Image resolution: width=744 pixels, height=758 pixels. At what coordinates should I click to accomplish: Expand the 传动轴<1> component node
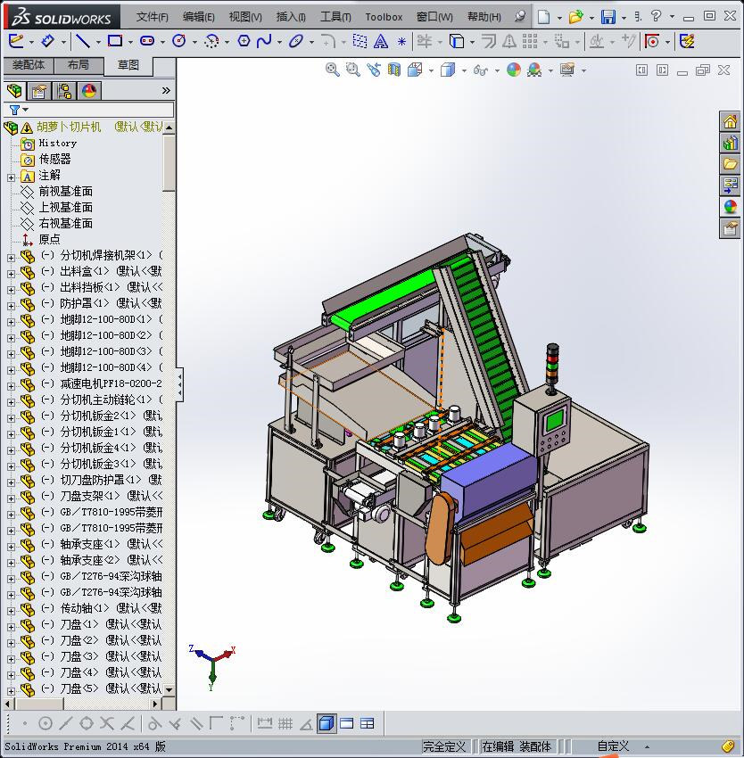coord(11,611)
